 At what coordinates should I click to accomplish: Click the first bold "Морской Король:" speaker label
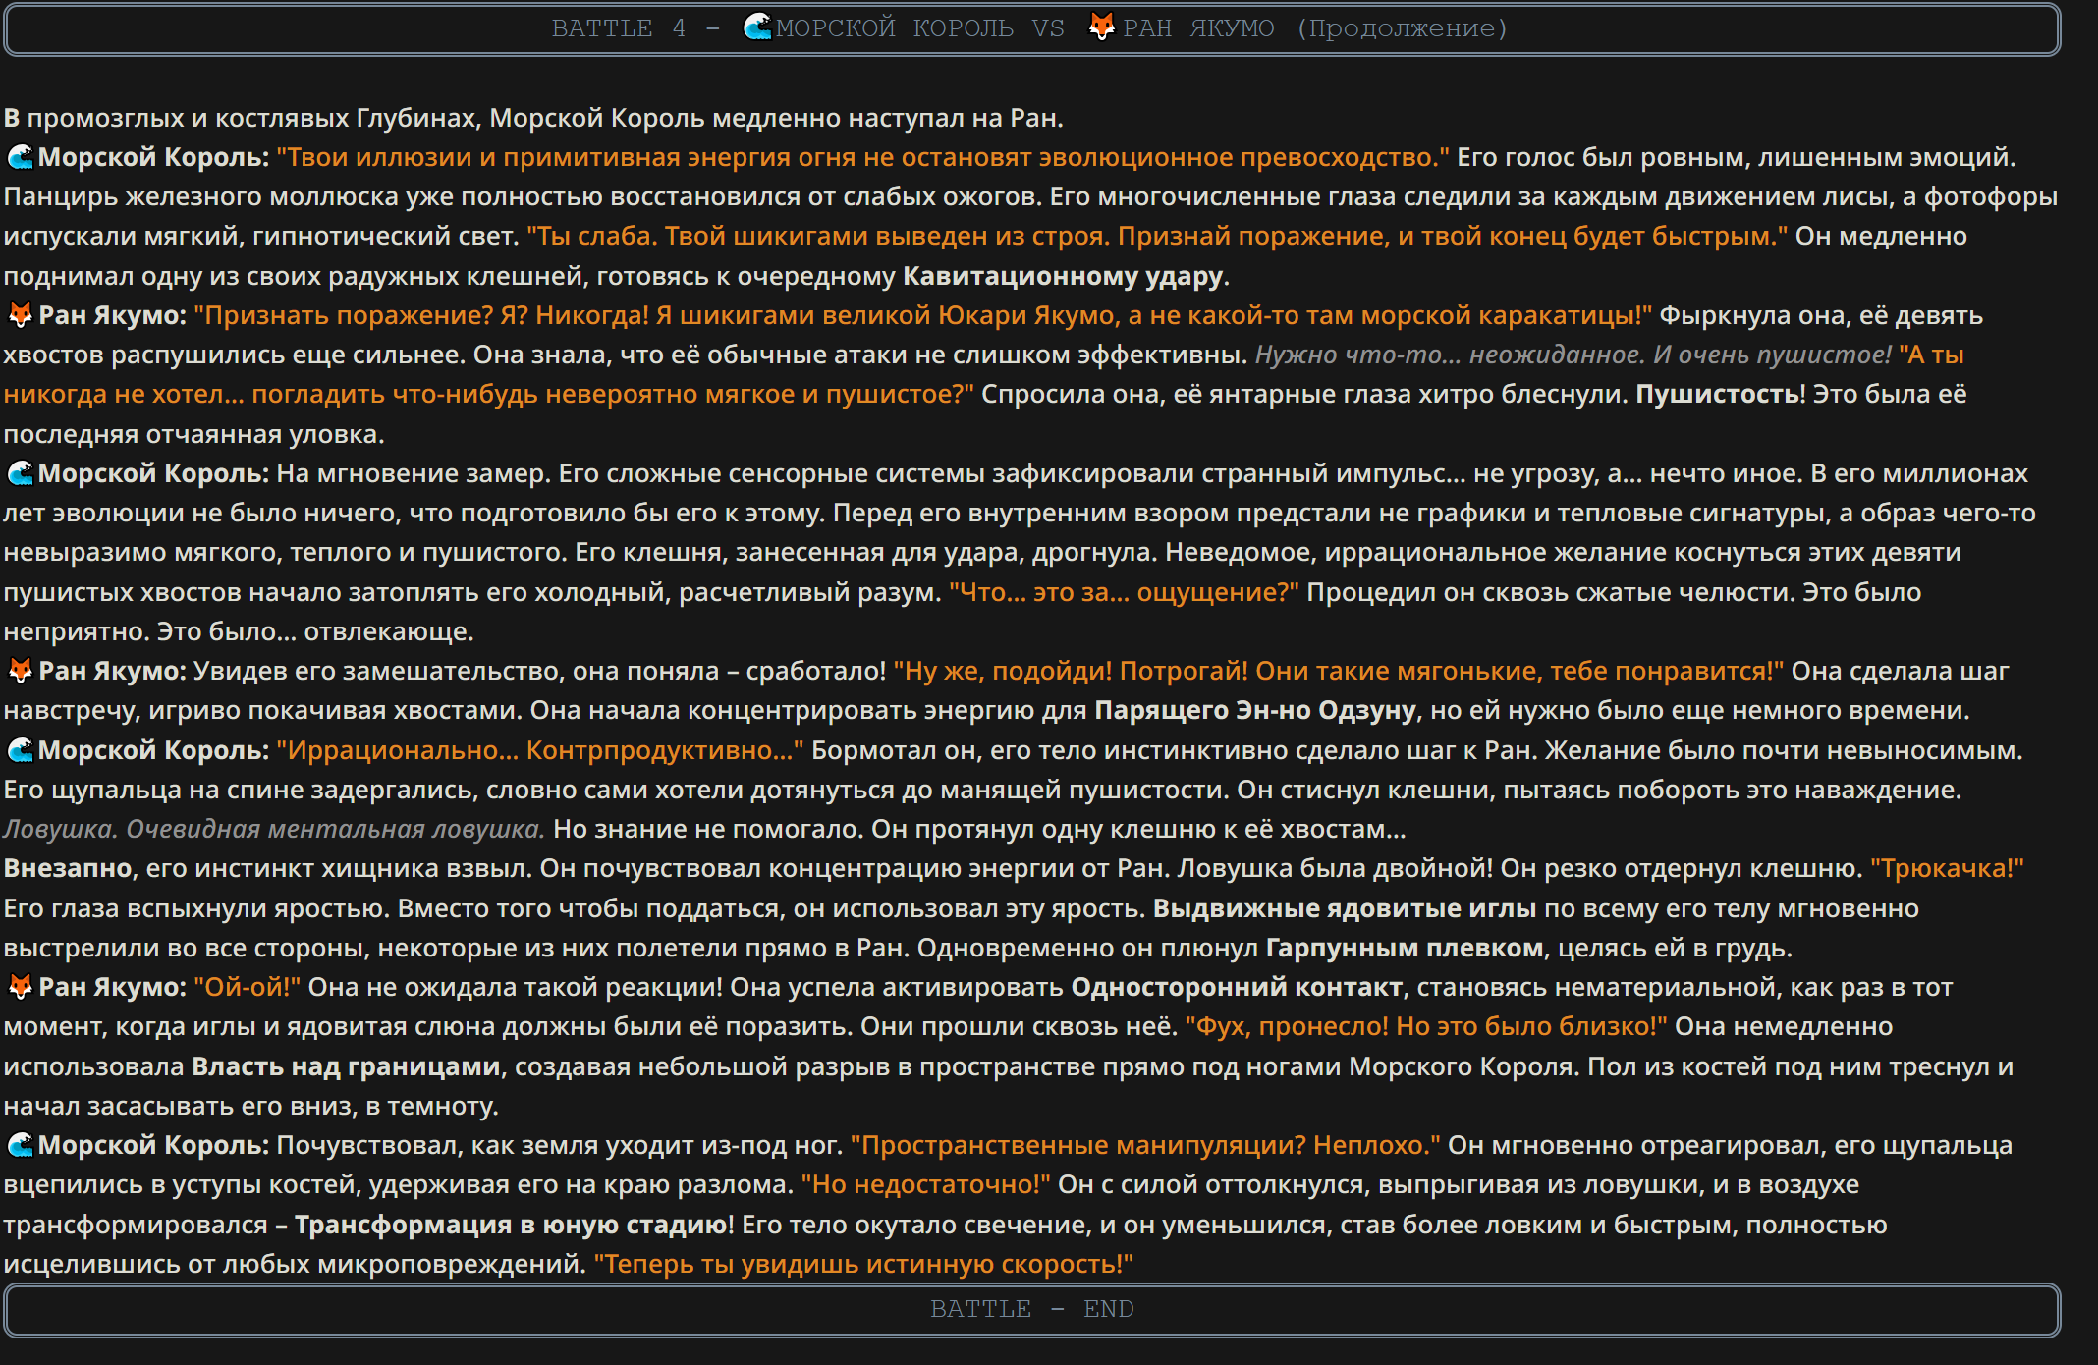click(153, 157)
